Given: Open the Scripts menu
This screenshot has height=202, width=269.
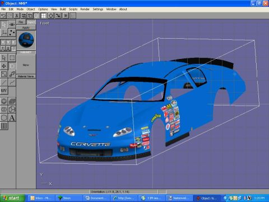Looking at the screenshot, I should point(73,9).
